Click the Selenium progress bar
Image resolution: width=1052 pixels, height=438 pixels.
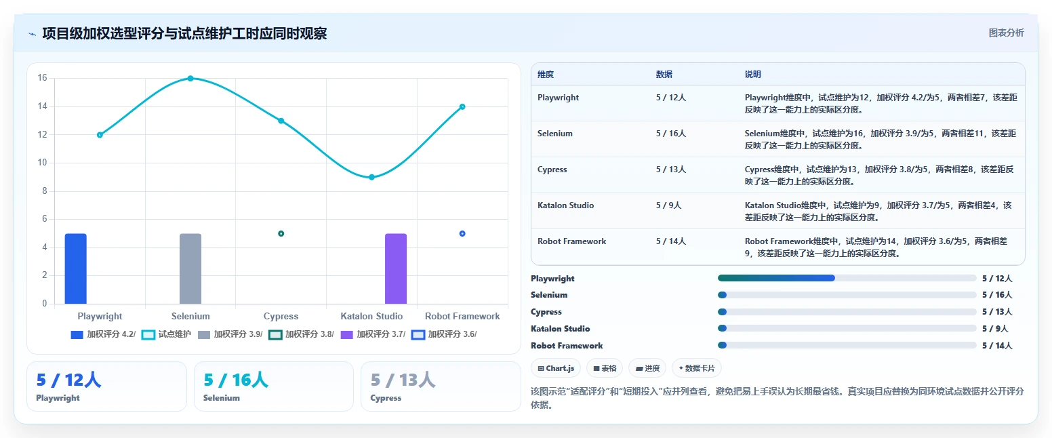(x=847, y=295)
